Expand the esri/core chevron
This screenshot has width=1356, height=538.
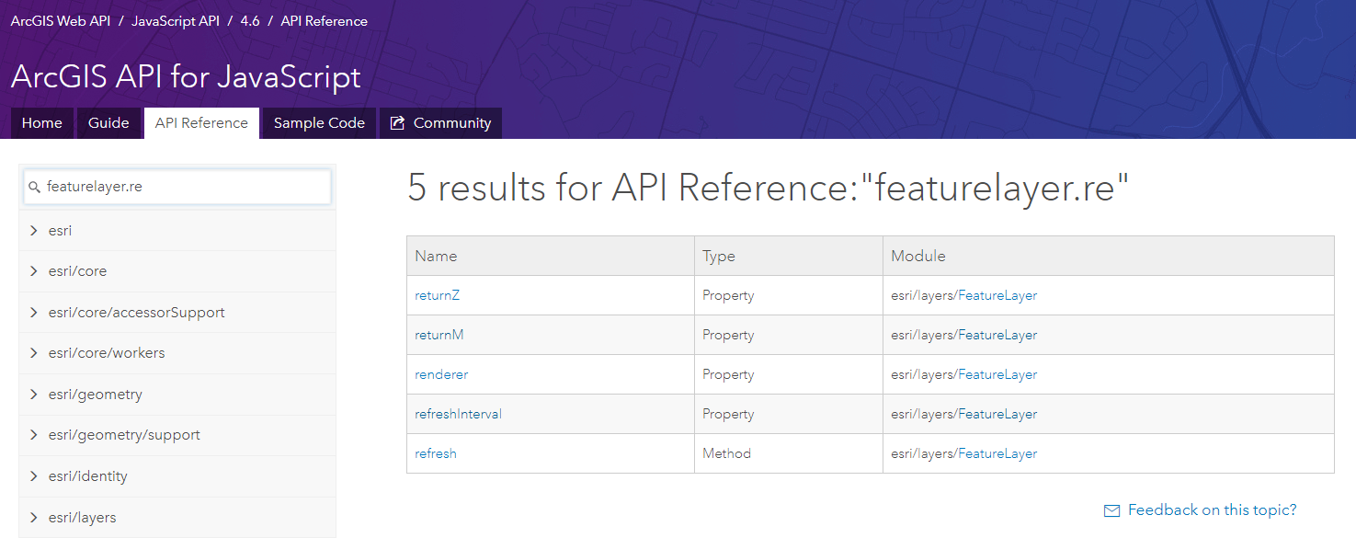coord(34,271)
